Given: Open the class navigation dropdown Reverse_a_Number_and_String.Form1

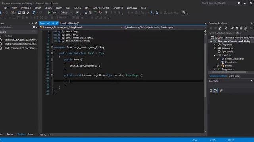Looking at the screenshot, I should 81,28.
